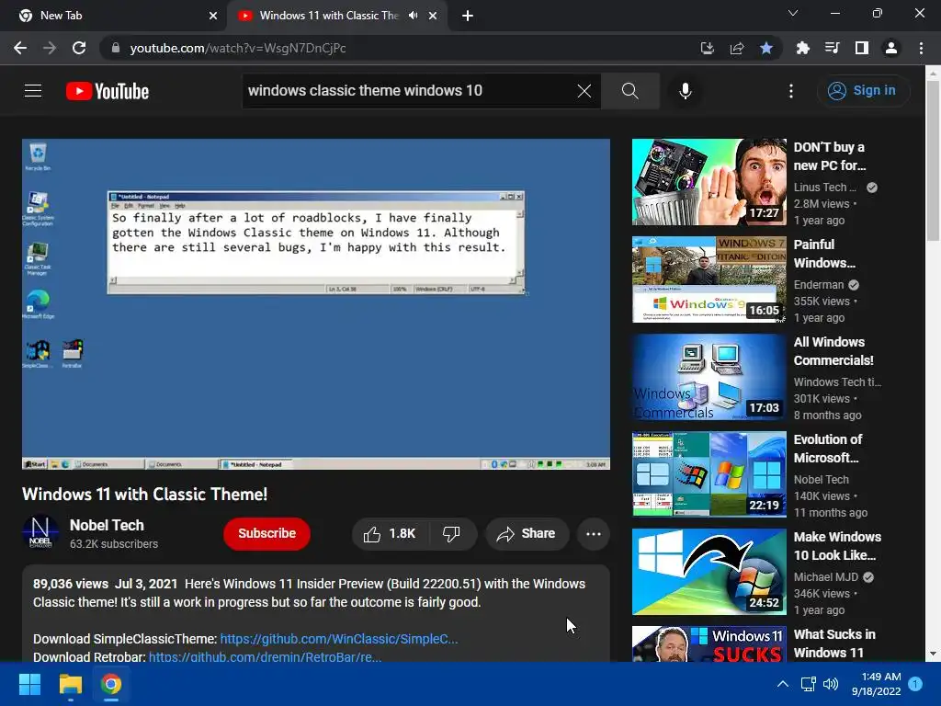This screenshot has width=941, height=706.
Task: Open Chrome three-dot menu
Action: [x=921, y=48]
